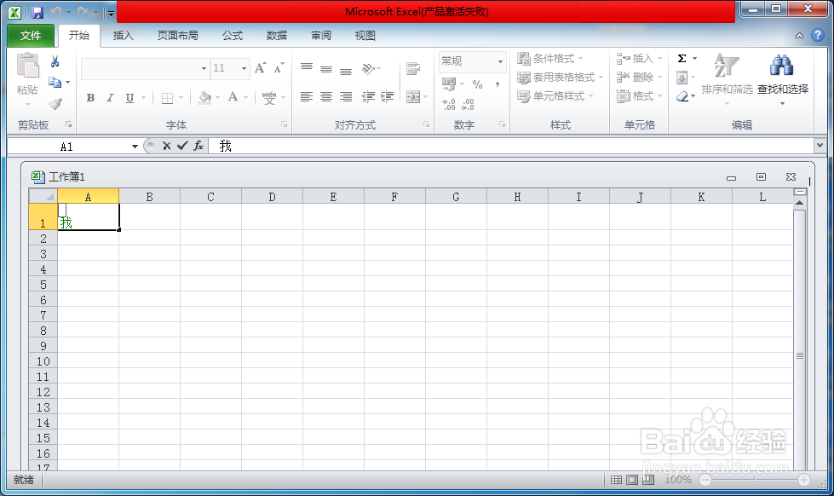
Task: Open the Name Box dropdown arrow
Action: point(135,147)
